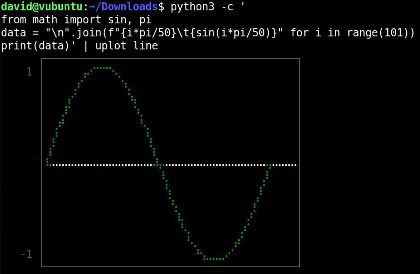Viewport: 420px width, 274px height.
Task: Click the python3 command word
Action: (x=188, y=7)
